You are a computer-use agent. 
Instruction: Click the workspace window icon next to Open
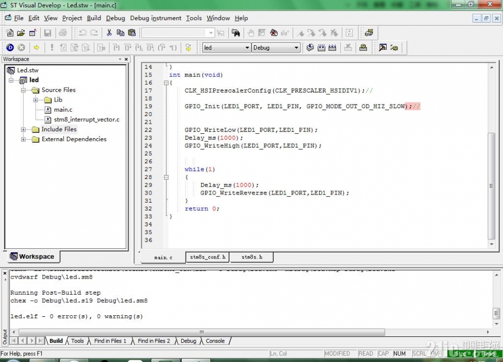(x=33, y=33)
